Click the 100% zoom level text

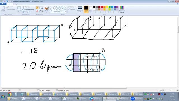click(160, 90)
